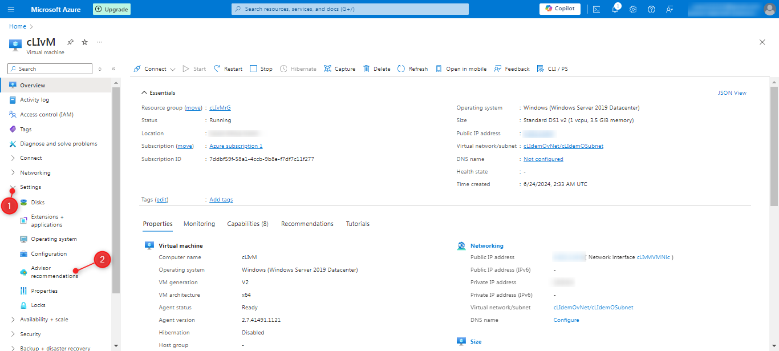Delete the virtual machine
This screenshot has width=779, height=351.
coord(376,68)
